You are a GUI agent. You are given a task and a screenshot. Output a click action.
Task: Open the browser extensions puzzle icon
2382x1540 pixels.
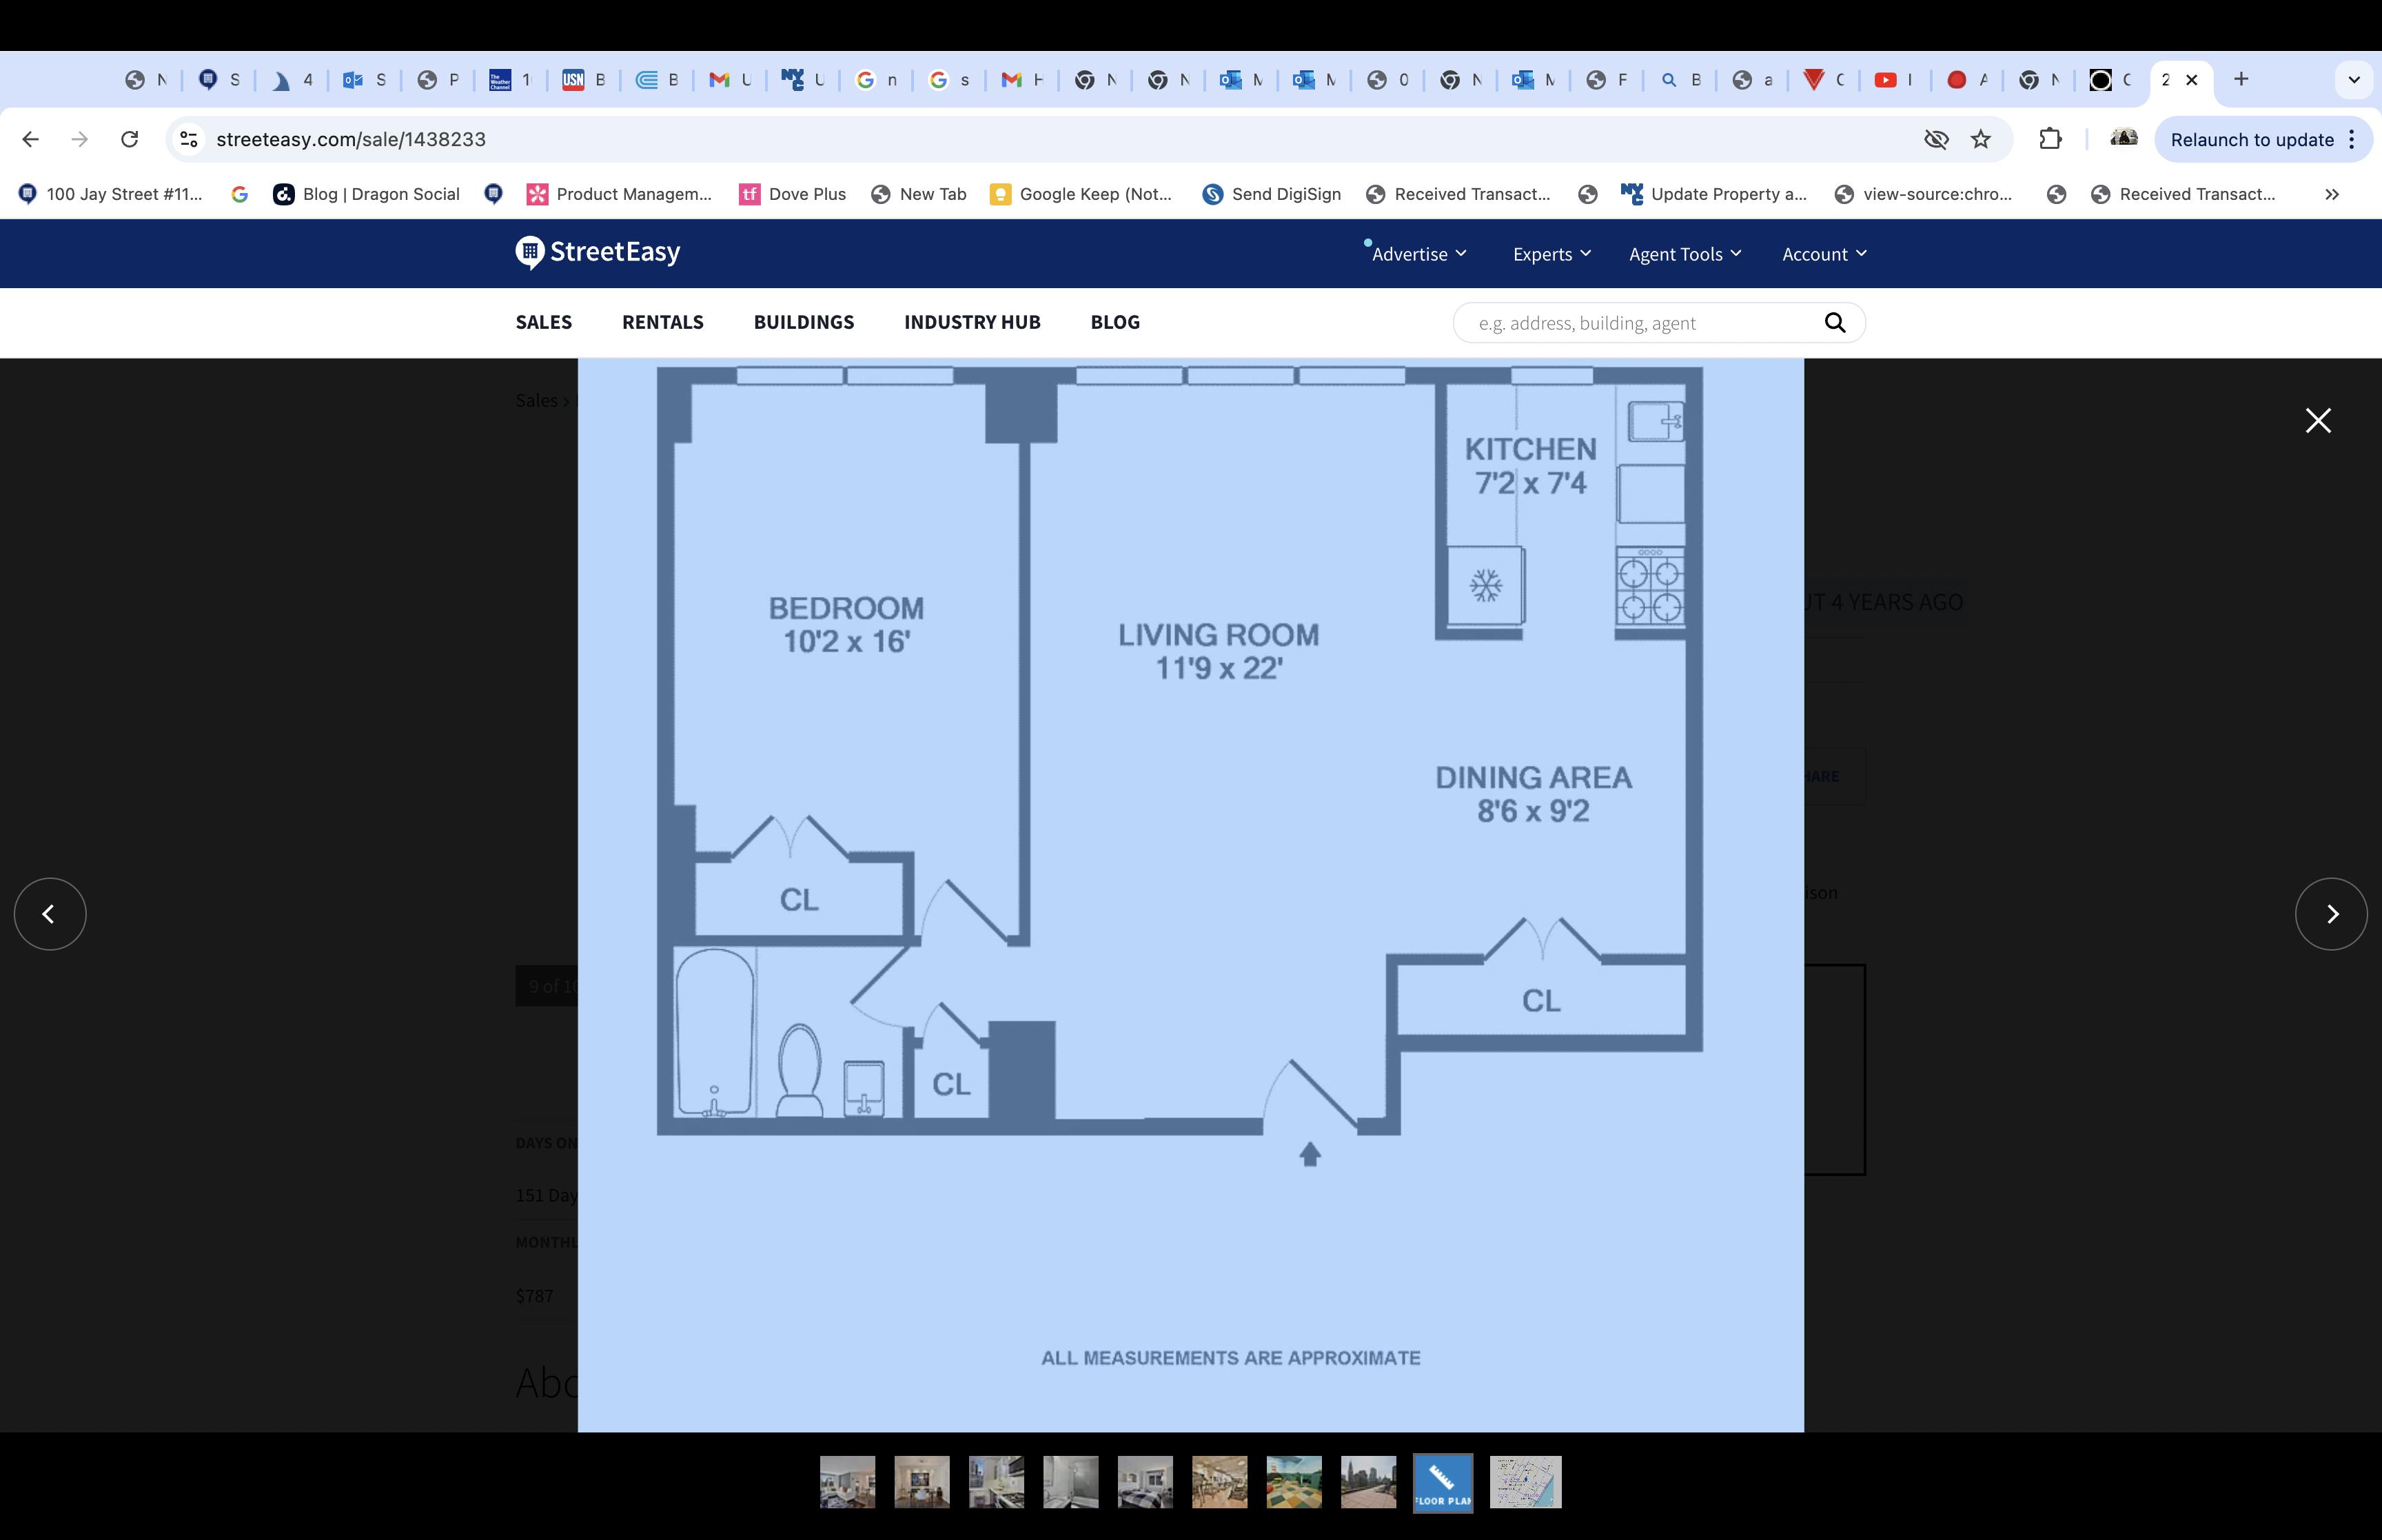pos(2049,139)
